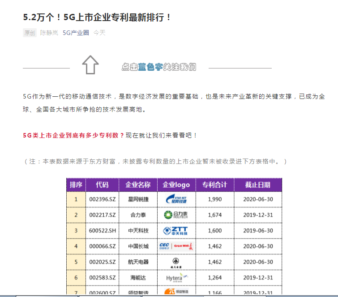Click the note about 东方财富 data source
This screenshot has height=297, width=338.
click(x=155, y=161)
